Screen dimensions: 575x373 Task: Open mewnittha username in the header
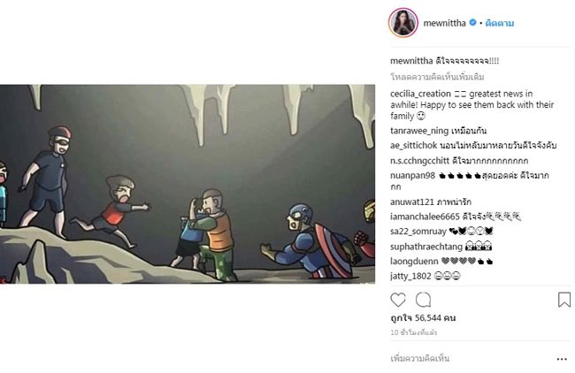[444, 23]
